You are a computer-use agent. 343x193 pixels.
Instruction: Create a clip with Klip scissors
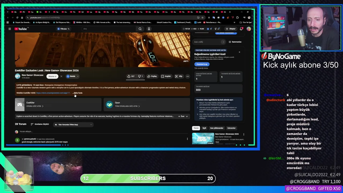click(x=179, y=76)
